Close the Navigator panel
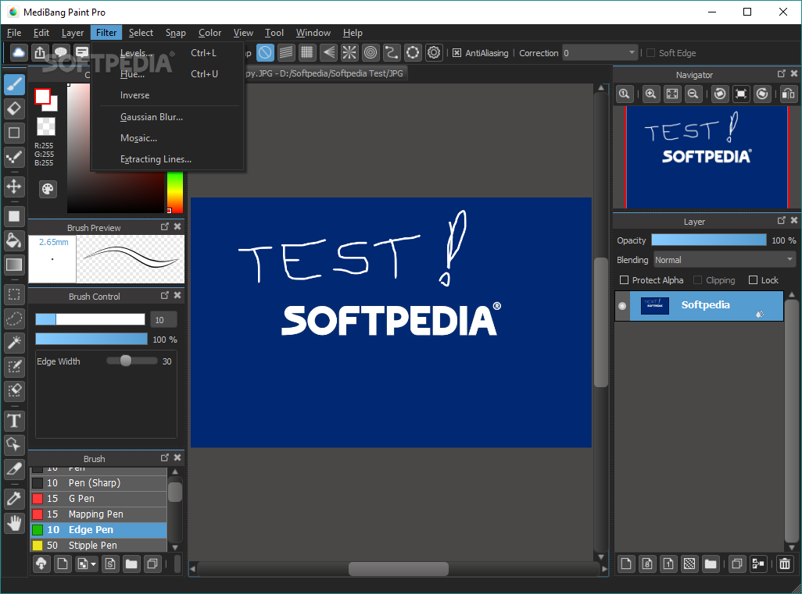The height and width of the screenshot is (594, 802). (794, 73)
